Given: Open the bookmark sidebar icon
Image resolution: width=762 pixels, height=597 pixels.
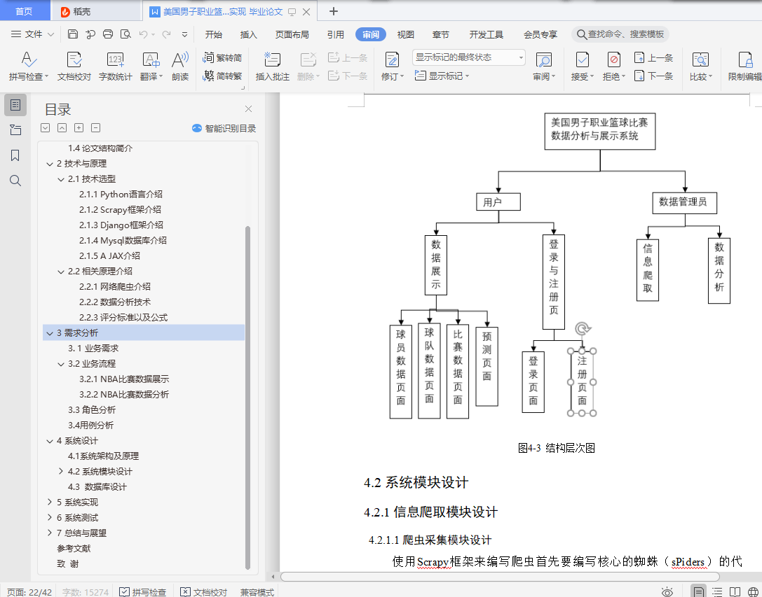Looking at the screenshot, I should pyautogui.click(x=15, y=155).
